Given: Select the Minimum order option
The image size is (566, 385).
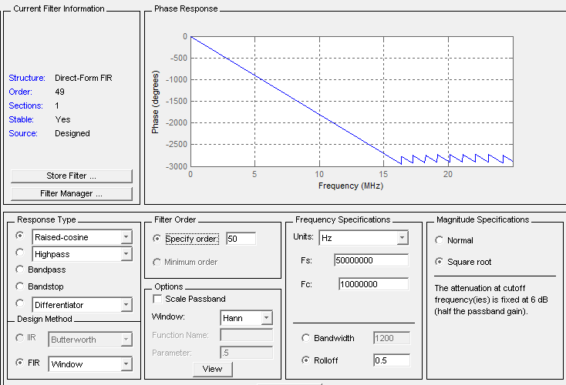Looking at the screenshot, I should pos(159,262).
